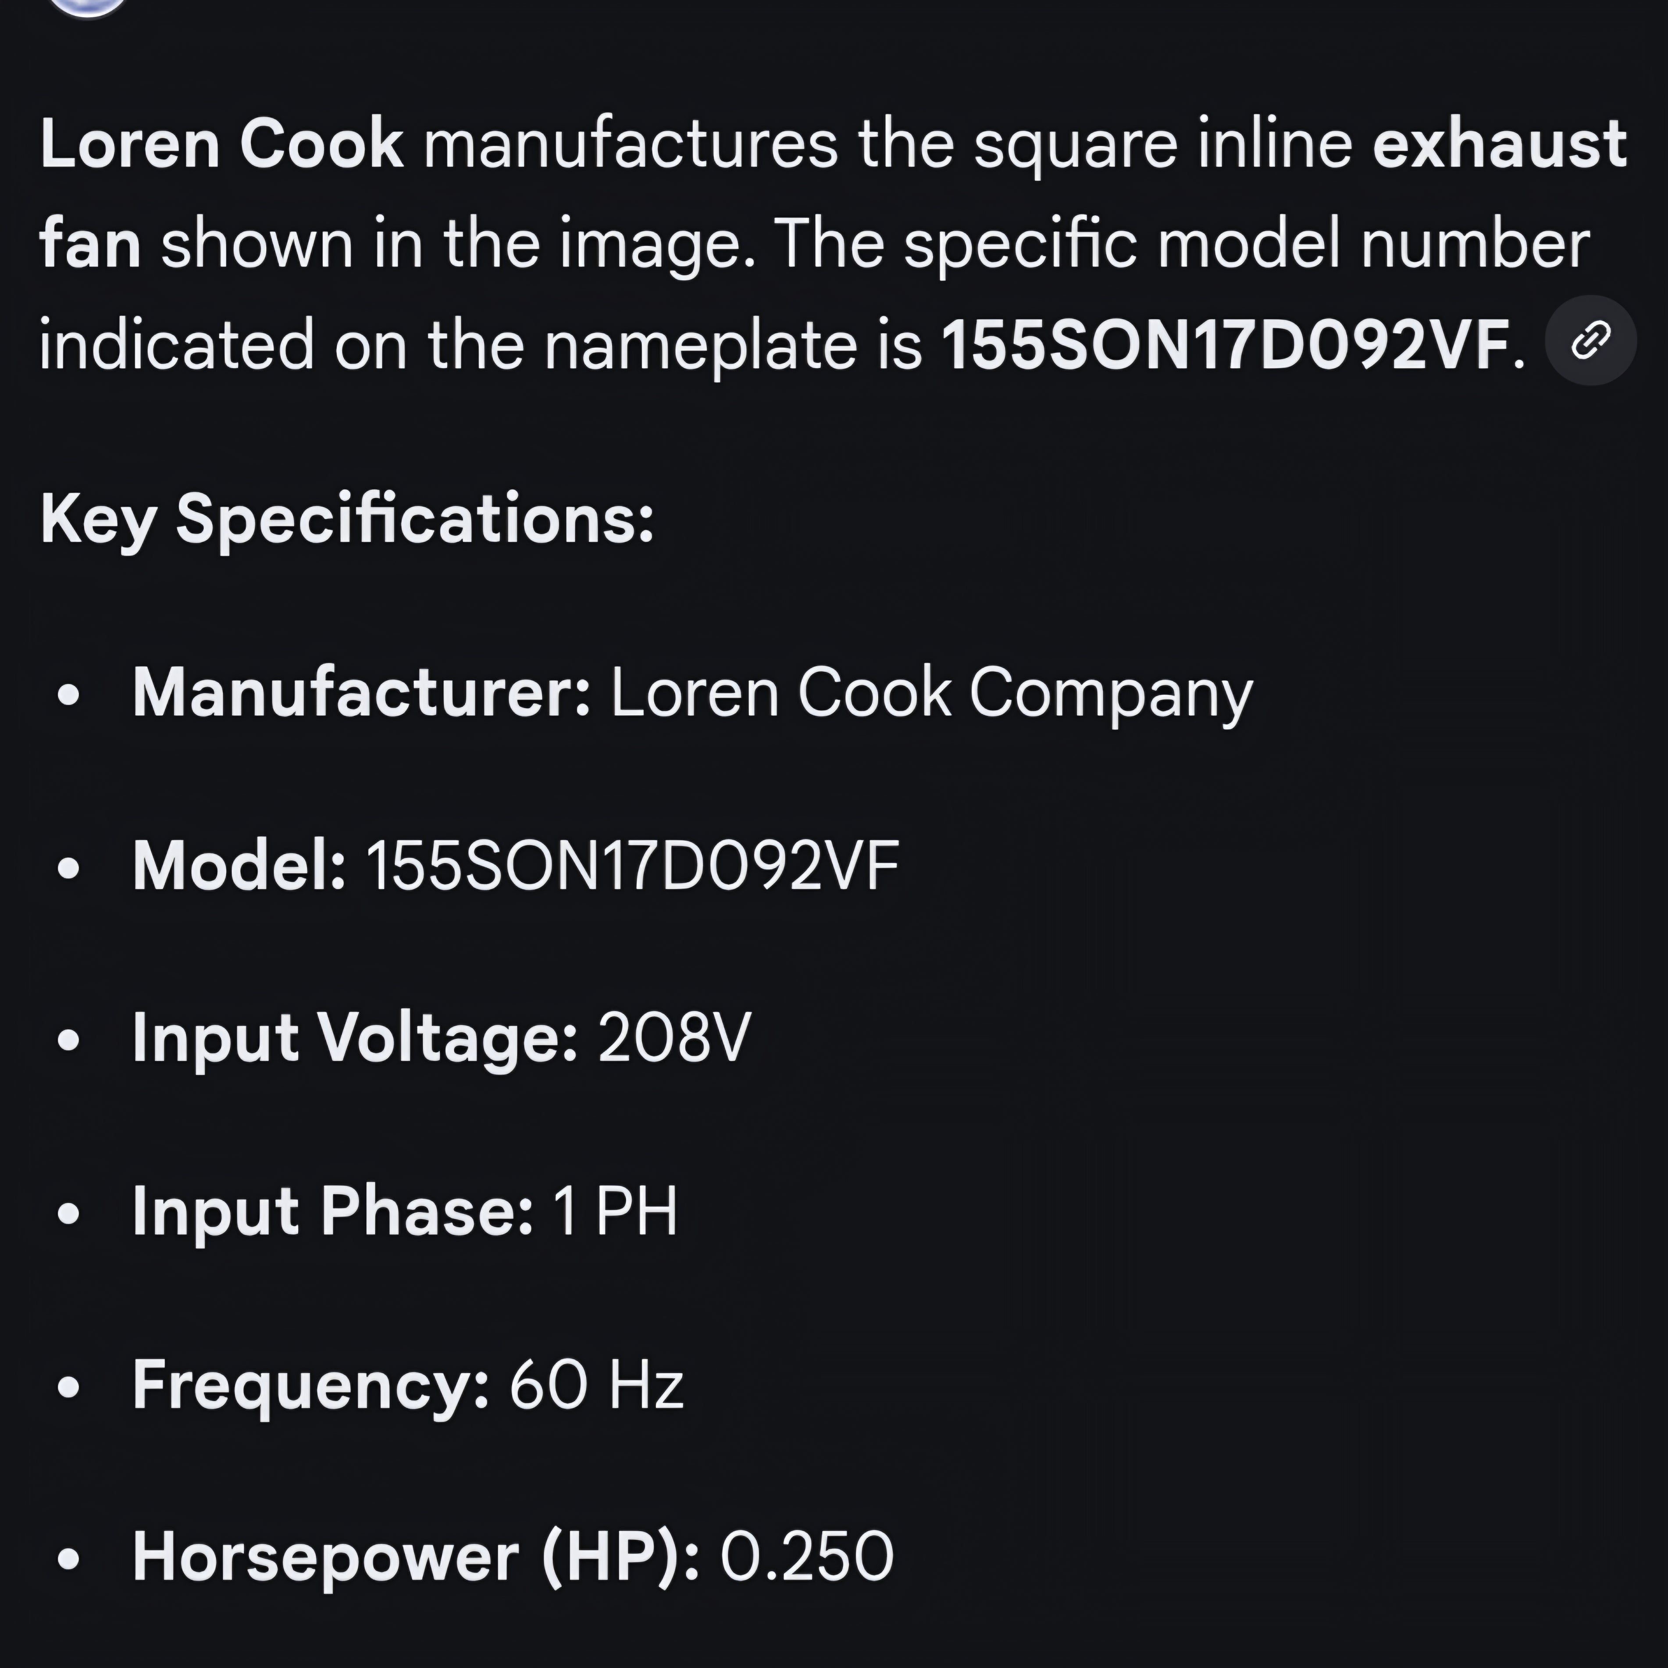Click the "Horsepower (HP):" label
This screenshot has width=1668, height=1668.
pos(415,1558)
